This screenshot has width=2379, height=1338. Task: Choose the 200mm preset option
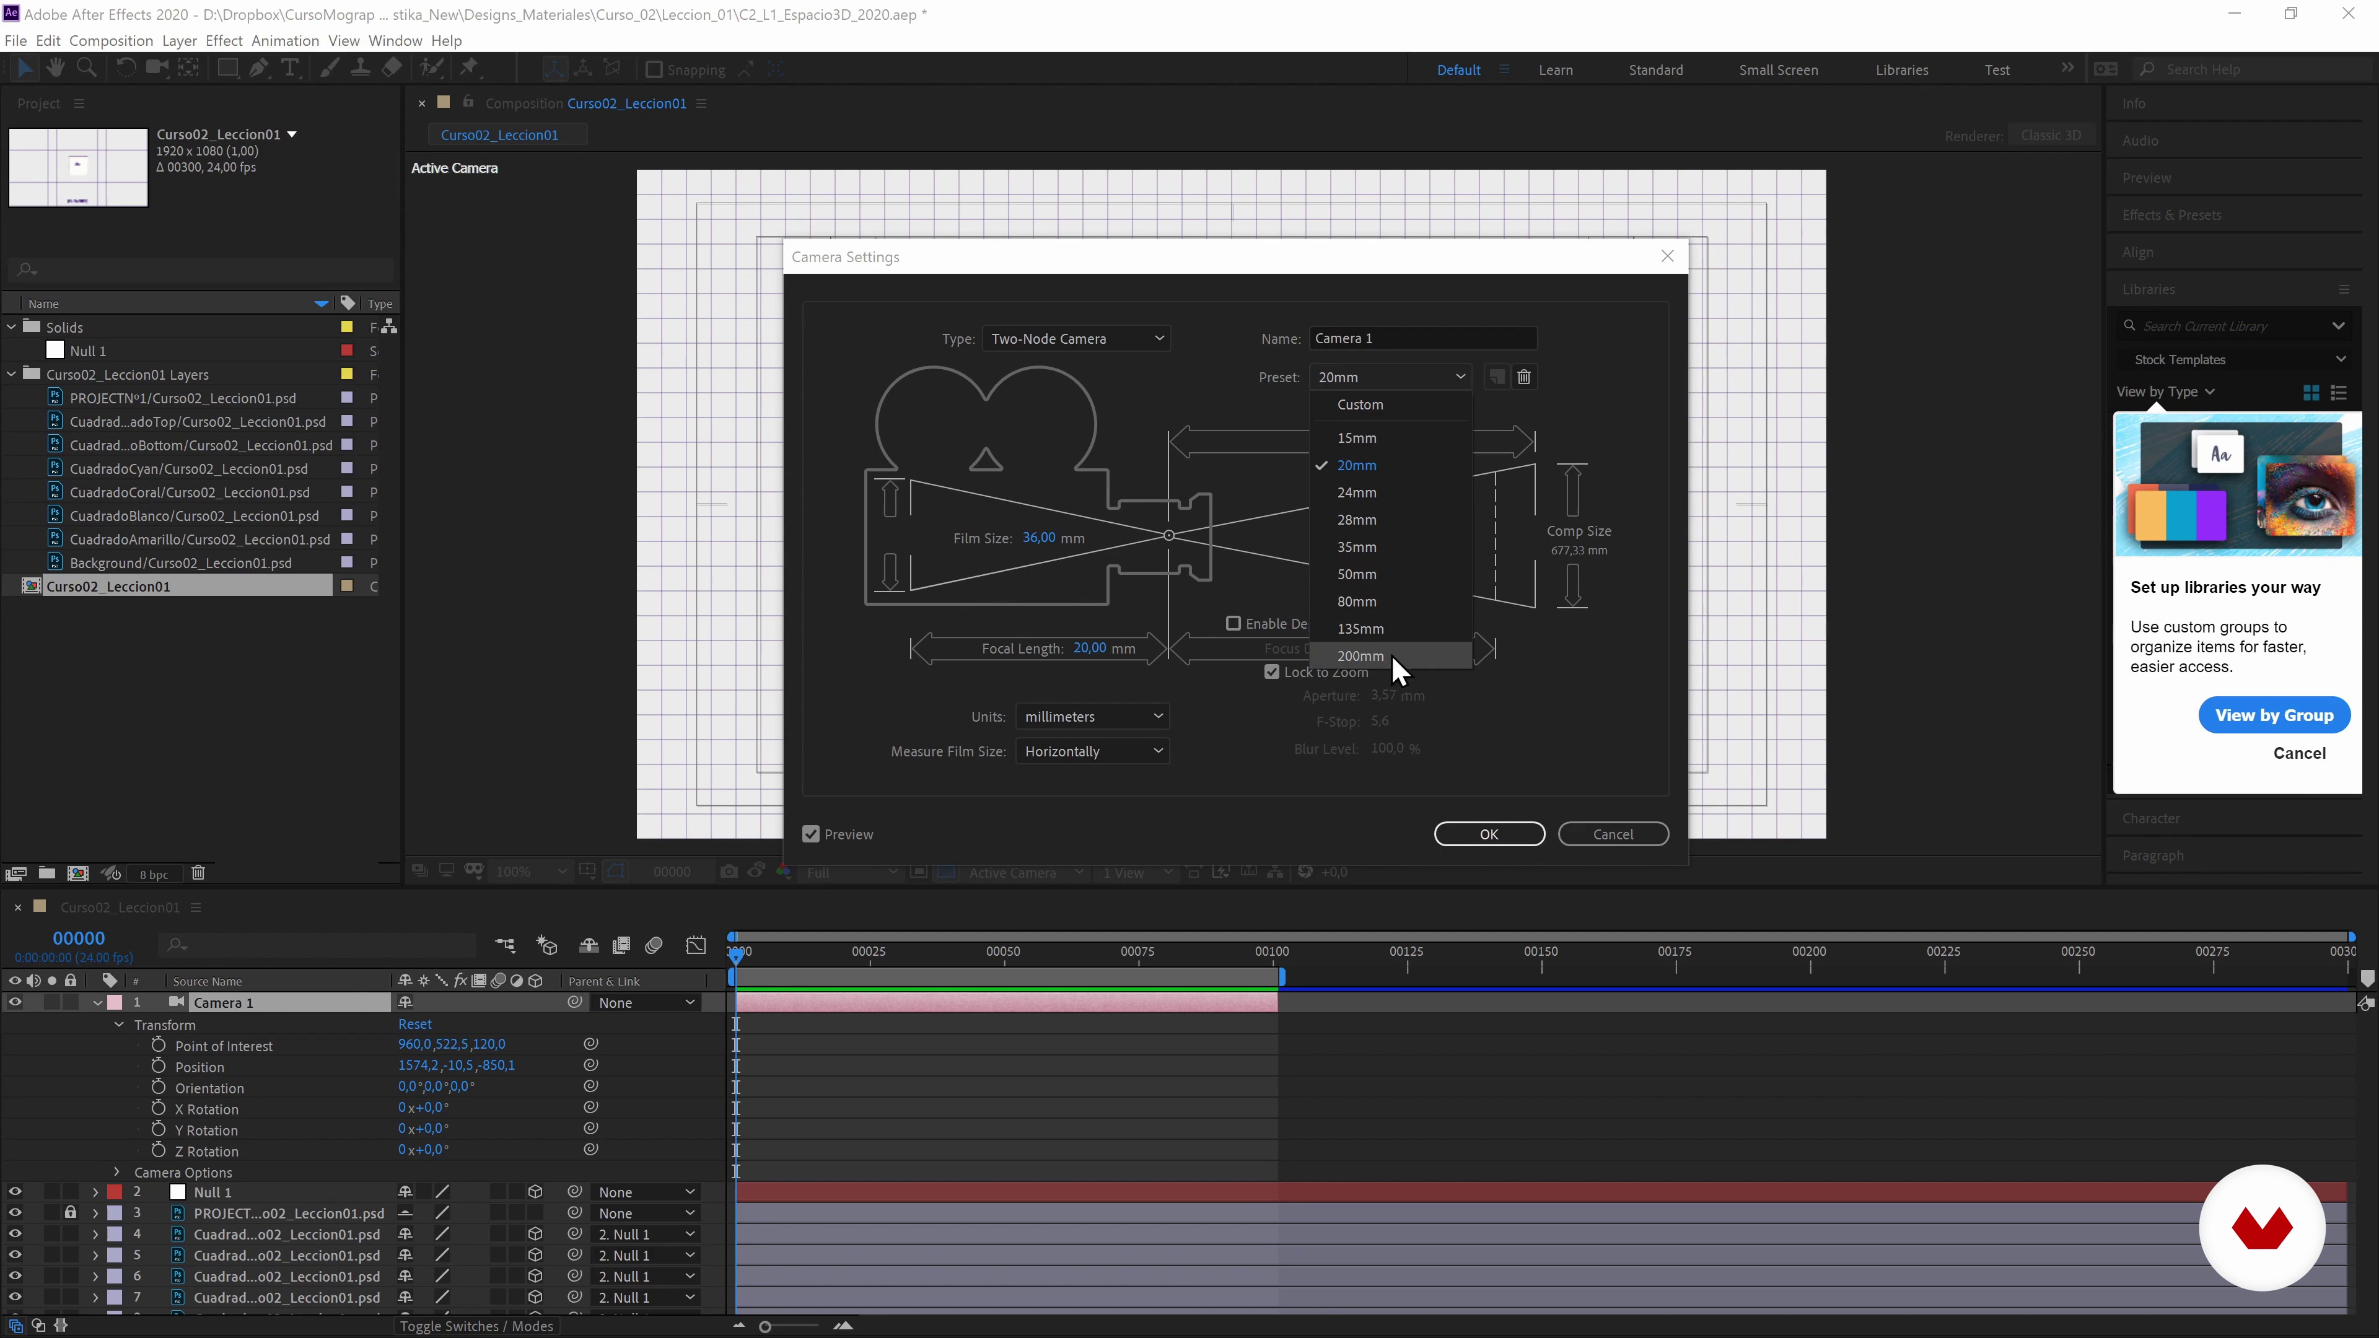click(1360, 655)
